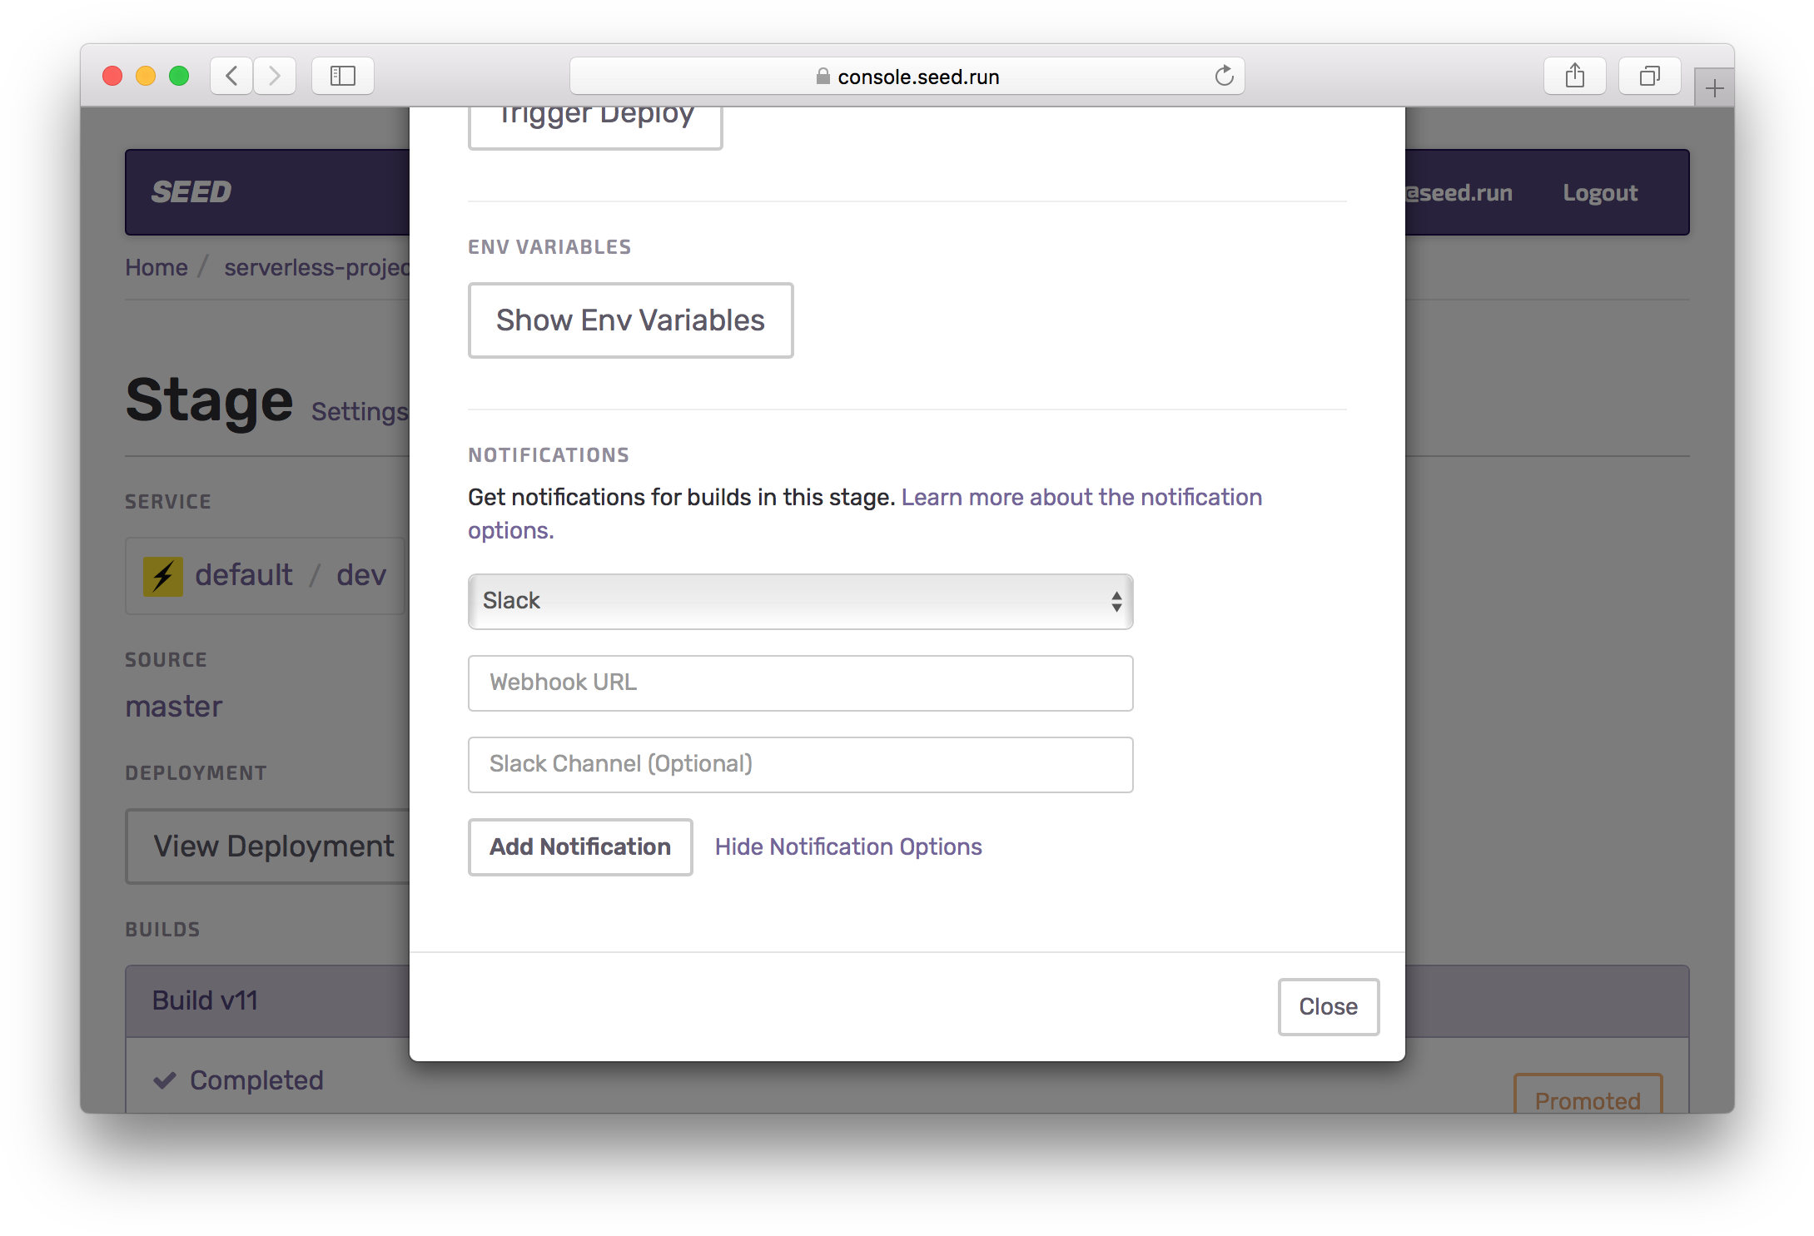Click the master source branch link
1814x1236 pixels.
pos(174,707)
